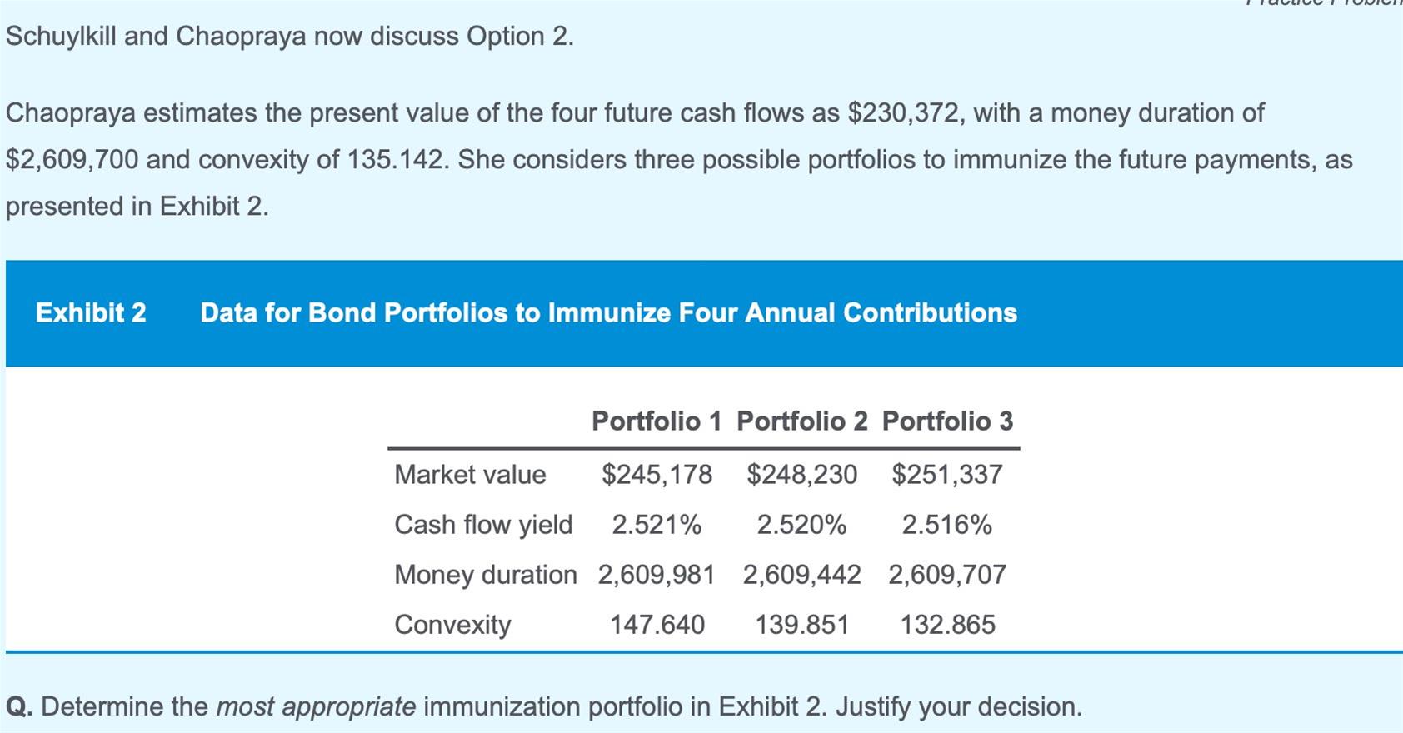Click the Money duration row label
This screenshot has height=733, width=1403.
point(485,575)
